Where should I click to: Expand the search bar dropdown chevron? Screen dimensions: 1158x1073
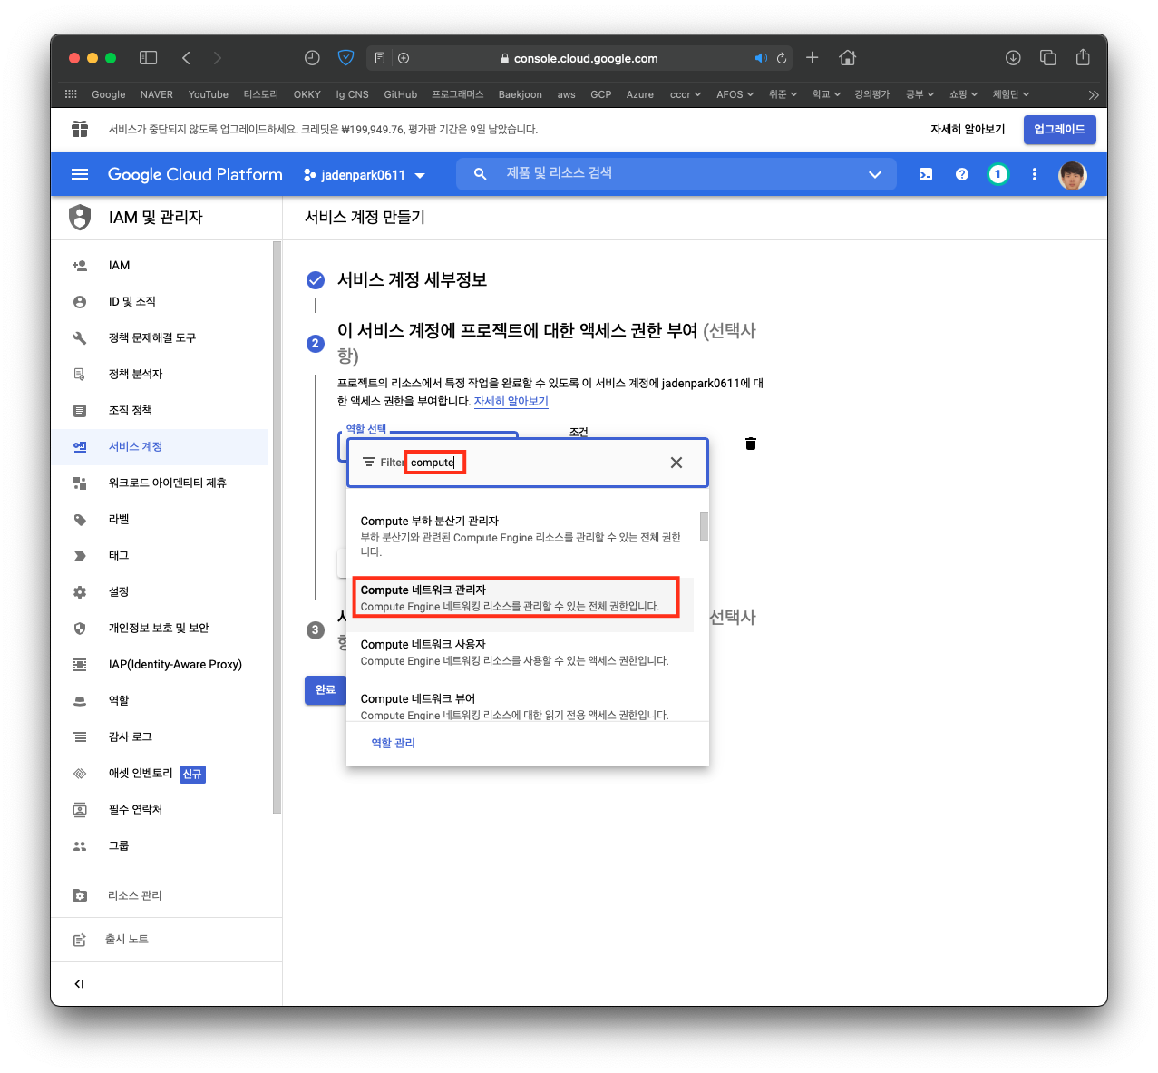coord(875,174)
